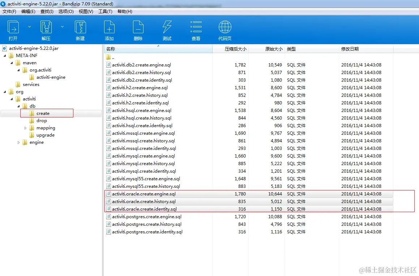Click the New archive toolbar icon
The image size is (419, 276).
[80, 27]
